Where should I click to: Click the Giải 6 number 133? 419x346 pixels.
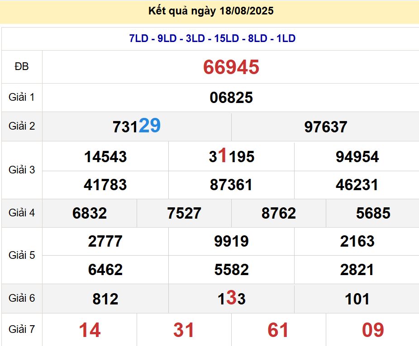pos(231,299)
